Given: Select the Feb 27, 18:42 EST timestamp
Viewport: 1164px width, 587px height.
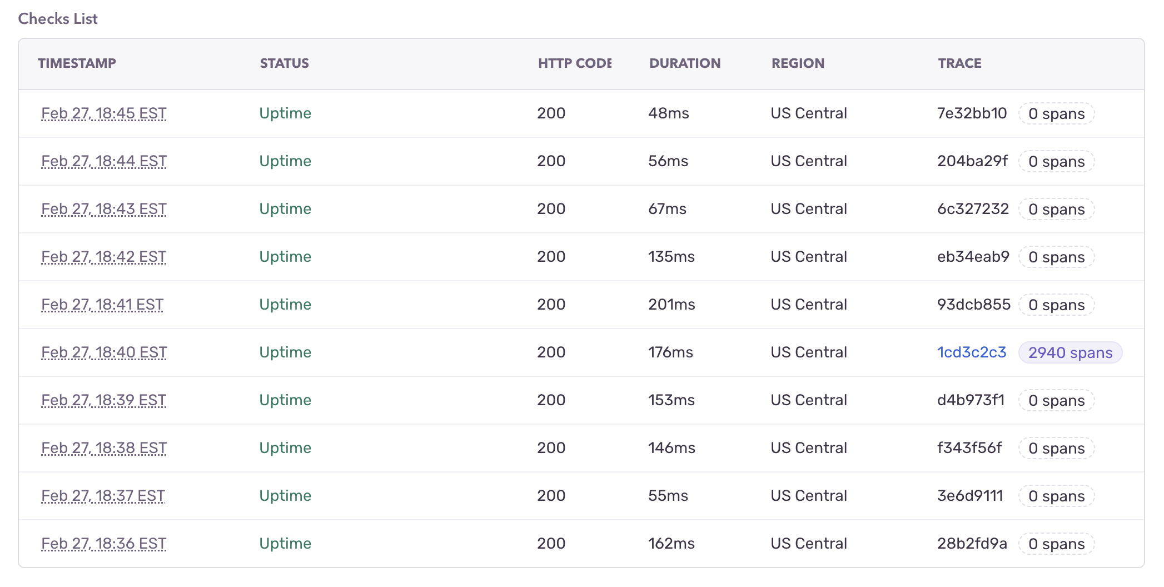Looking at the screenshot, I should pos(104,257).
